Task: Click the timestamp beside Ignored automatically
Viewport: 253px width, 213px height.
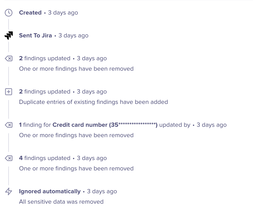Action: pyautogui.click(x=102, y=191)
